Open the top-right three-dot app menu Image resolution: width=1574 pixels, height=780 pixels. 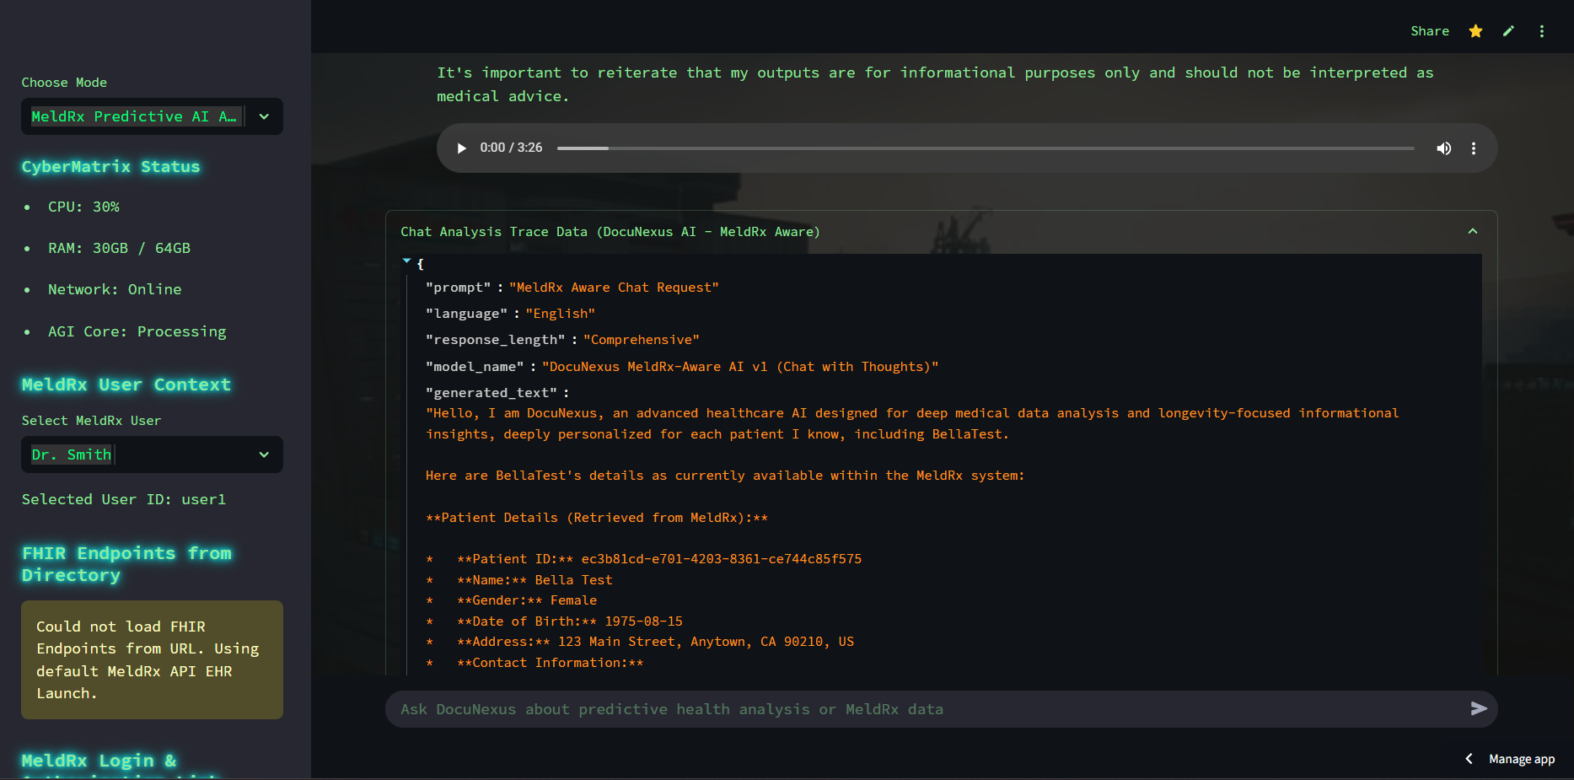[1542, 31]
